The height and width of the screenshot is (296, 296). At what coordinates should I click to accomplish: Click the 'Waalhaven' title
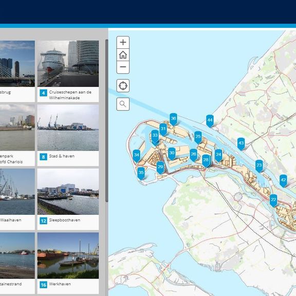(x=11, y=220)
